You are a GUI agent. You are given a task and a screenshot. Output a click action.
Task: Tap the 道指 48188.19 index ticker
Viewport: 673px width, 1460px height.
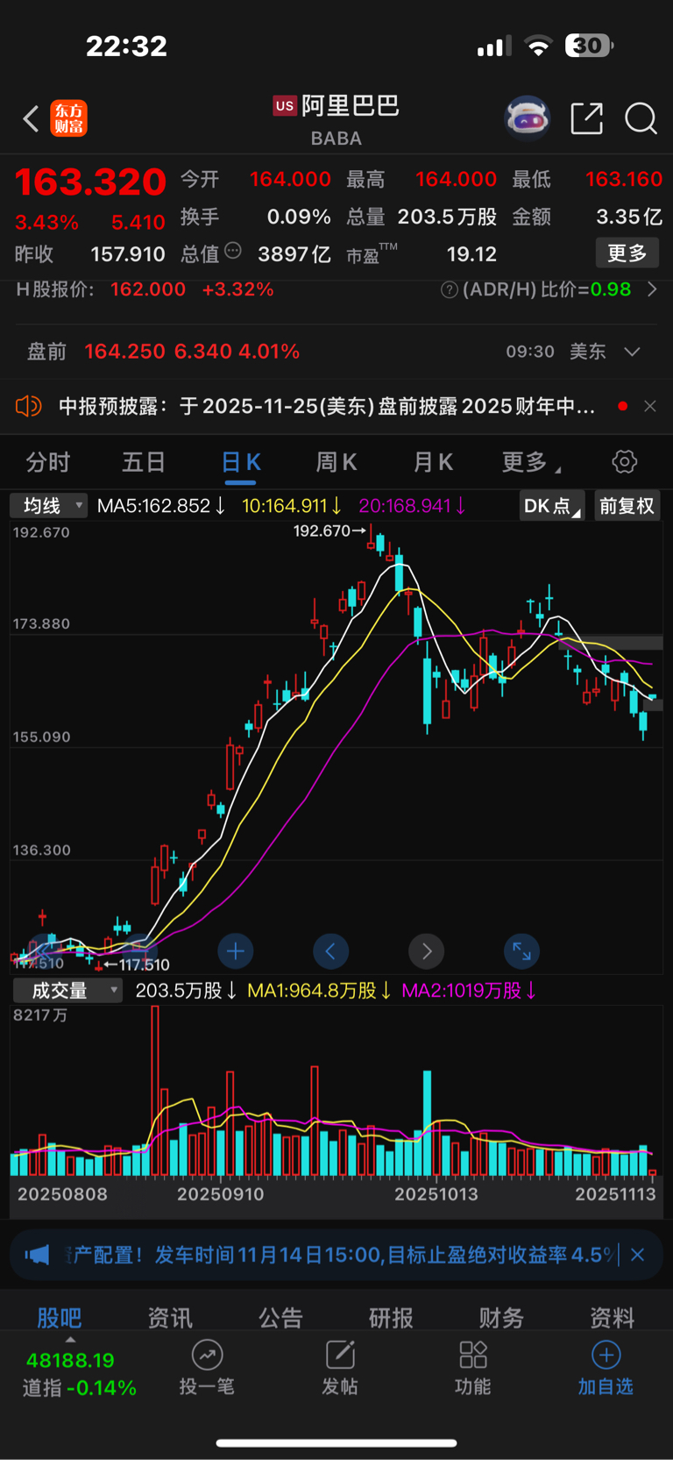tap(79, 1374)
